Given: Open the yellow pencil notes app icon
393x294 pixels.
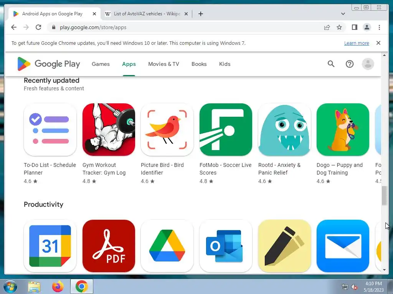Looking at the screenshot, I should (284, 246).
